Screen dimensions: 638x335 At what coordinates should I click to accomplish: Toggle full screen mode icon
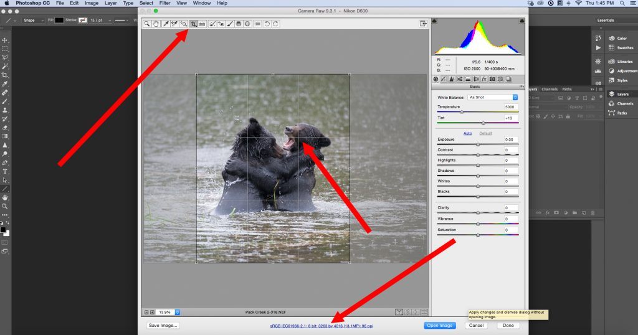pyautogui.click(x=424, y=24)
